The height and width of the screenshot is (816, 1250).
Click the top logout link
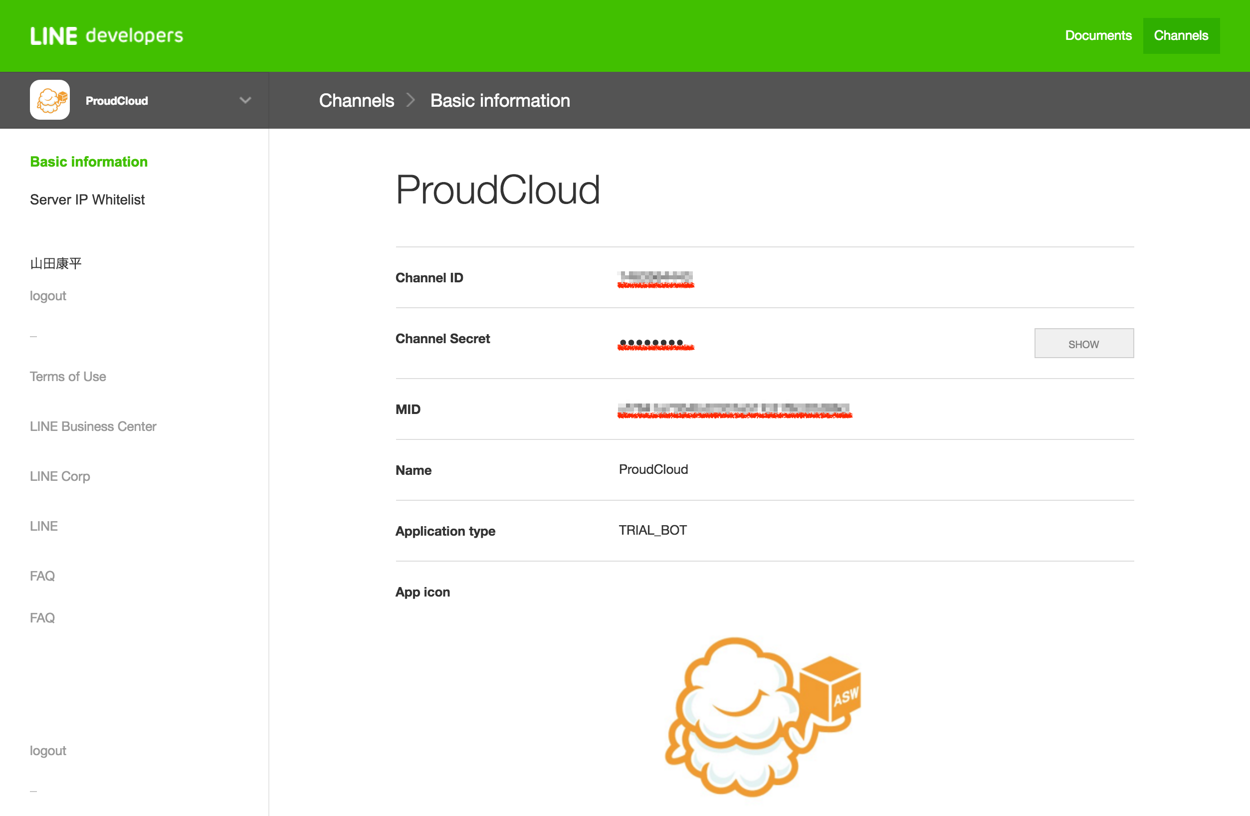[48, 296]
